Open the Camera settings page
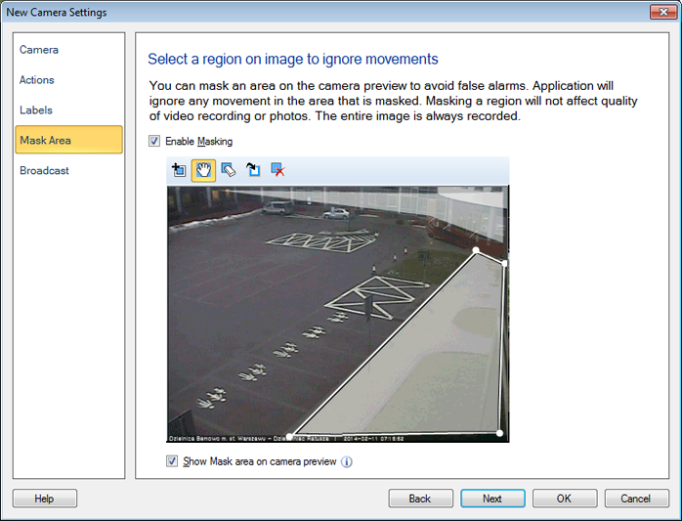This screenshot has height=521, width=682. [39, 50]
